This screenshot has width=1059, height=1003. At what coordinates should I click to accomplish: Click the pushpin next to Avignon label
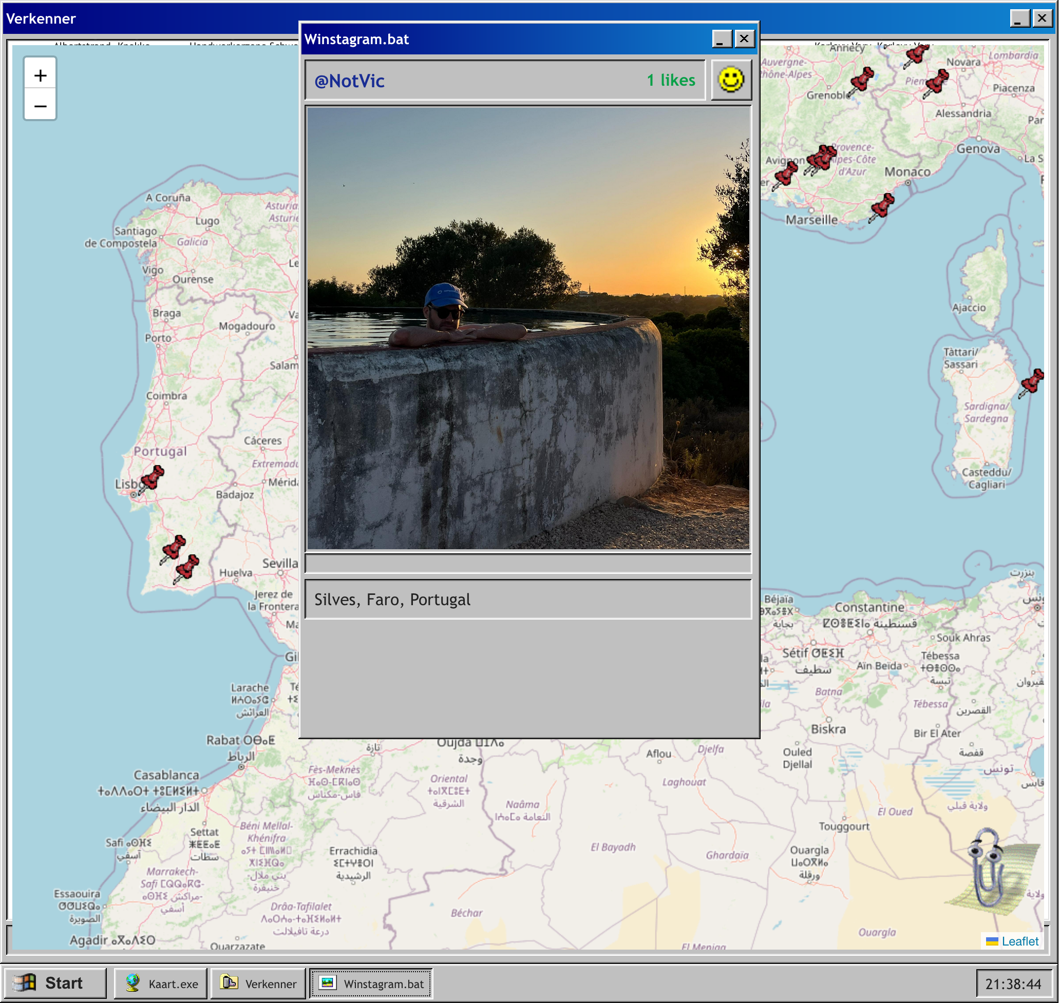click(x=786, y=174)
